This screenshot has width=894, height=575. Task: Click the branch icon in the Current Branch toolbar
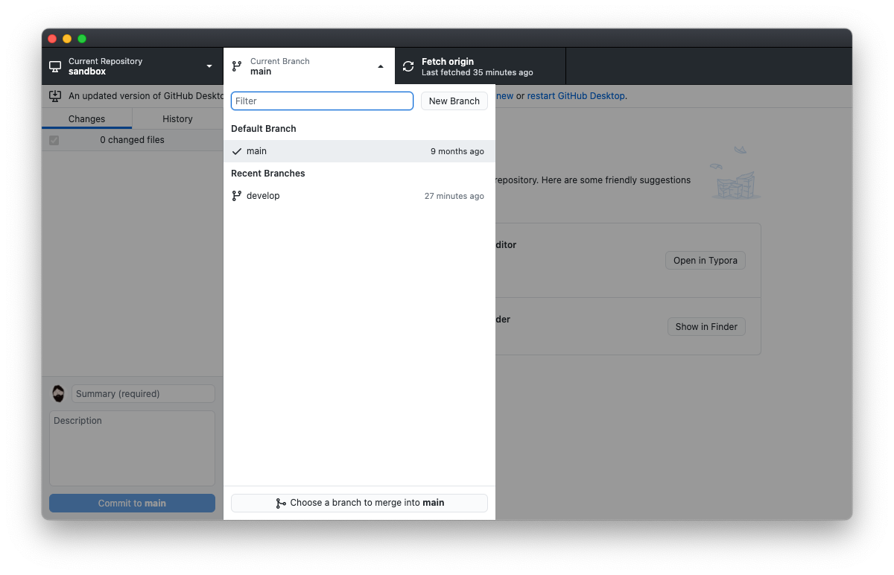pos(236,66)
